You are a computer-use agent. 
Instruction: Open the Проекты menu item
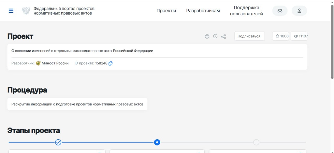[166, 11]
